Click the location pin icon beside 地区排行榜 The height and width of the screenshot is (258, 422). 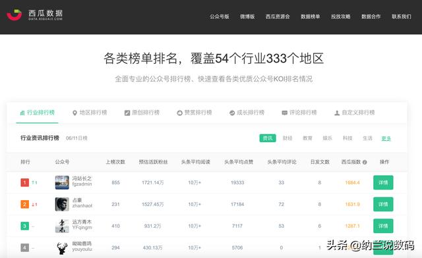tap(75, 113)
